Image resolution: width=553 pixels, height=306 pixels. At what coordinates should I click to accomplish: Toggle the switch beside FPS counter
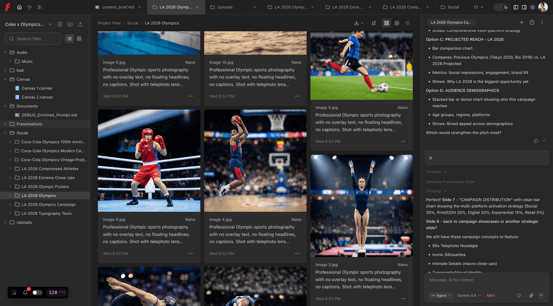coord(37,292)
